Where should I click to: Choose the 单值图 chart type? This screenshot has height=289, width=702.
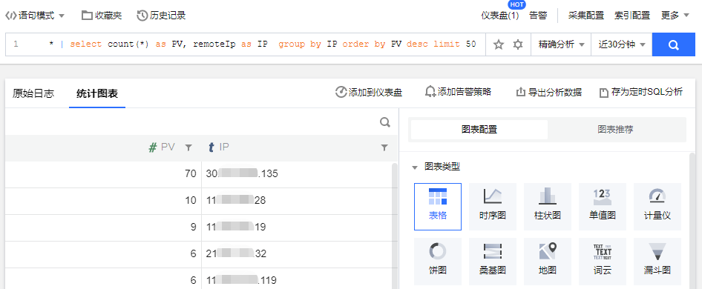(602, 206)
